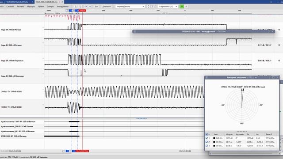Click the black color swatch in vector row 3
Image resolution: width=283 pixels, height=159 pixels.
[x=214, y=146]
